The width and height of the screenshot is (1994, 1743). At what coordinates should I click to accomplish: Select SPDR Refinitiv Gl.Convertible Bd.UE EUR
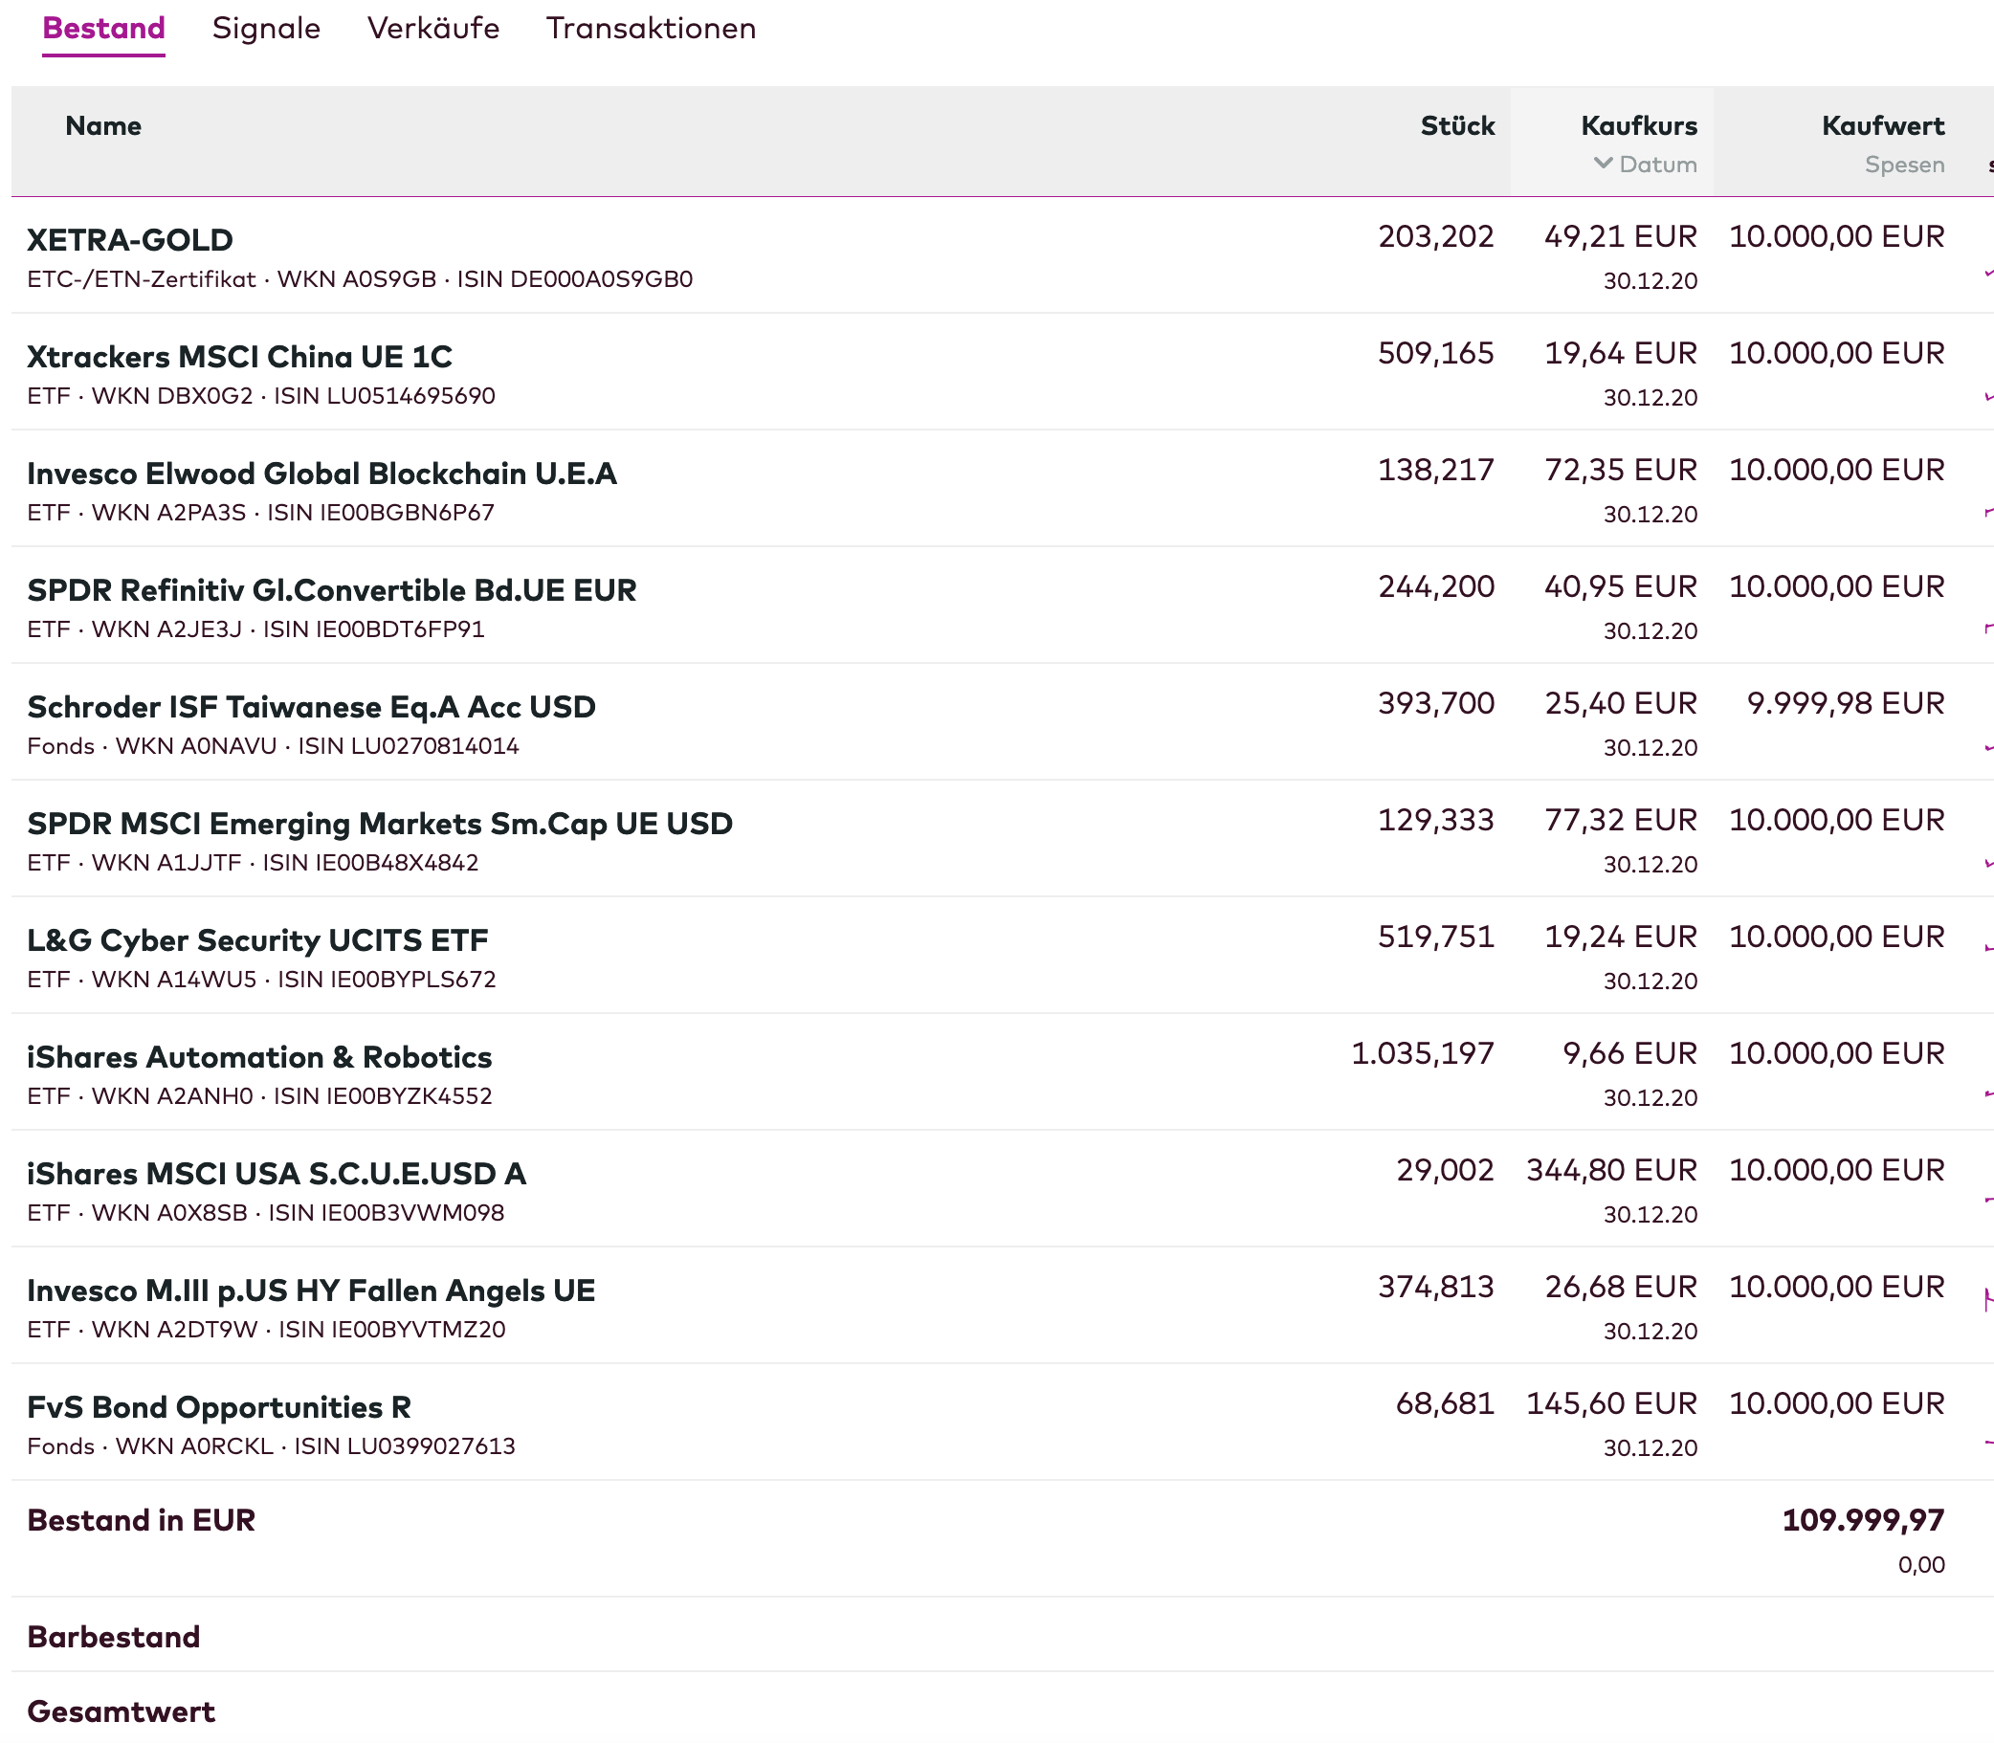(x=332, y=590)
